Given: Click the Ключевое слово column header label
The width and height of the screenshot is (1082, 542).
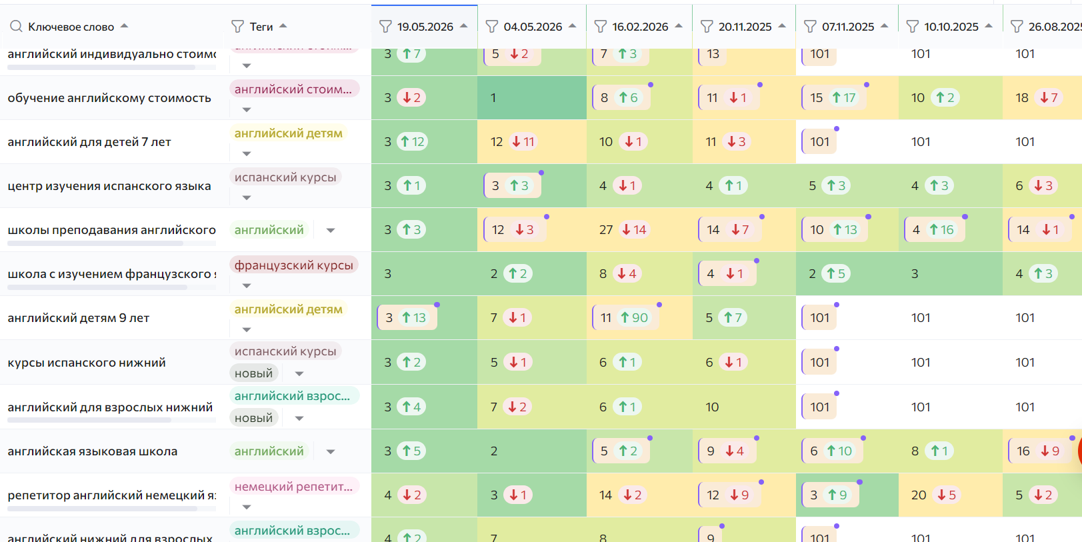Looking at the screenshot, I should [x=71, y=27].
